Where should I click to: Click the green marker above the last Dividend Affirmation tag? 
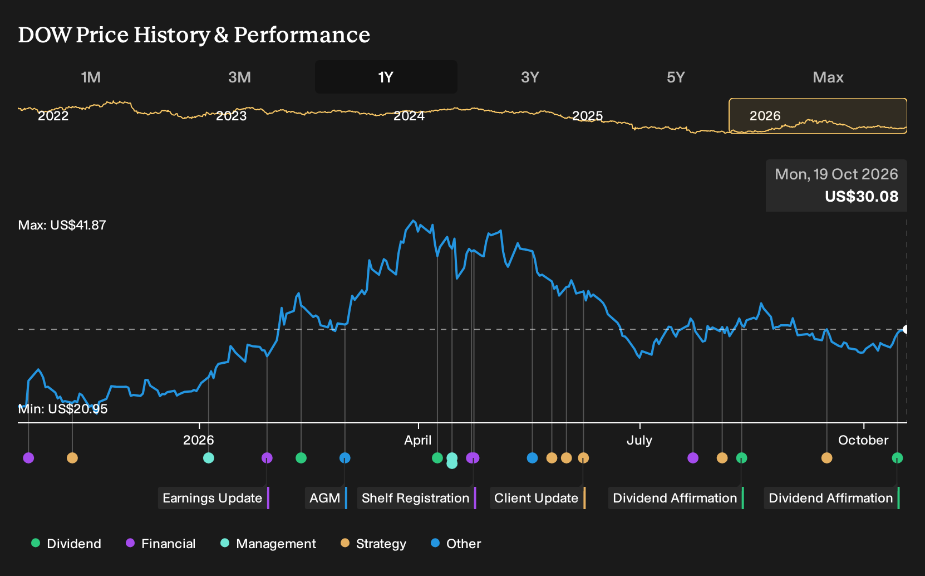(x=897, y=458)
